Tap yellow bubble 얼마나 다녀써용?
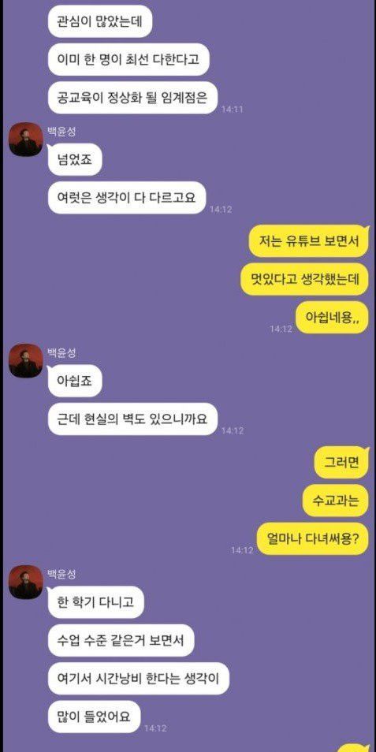 click(x=313, y=539)
